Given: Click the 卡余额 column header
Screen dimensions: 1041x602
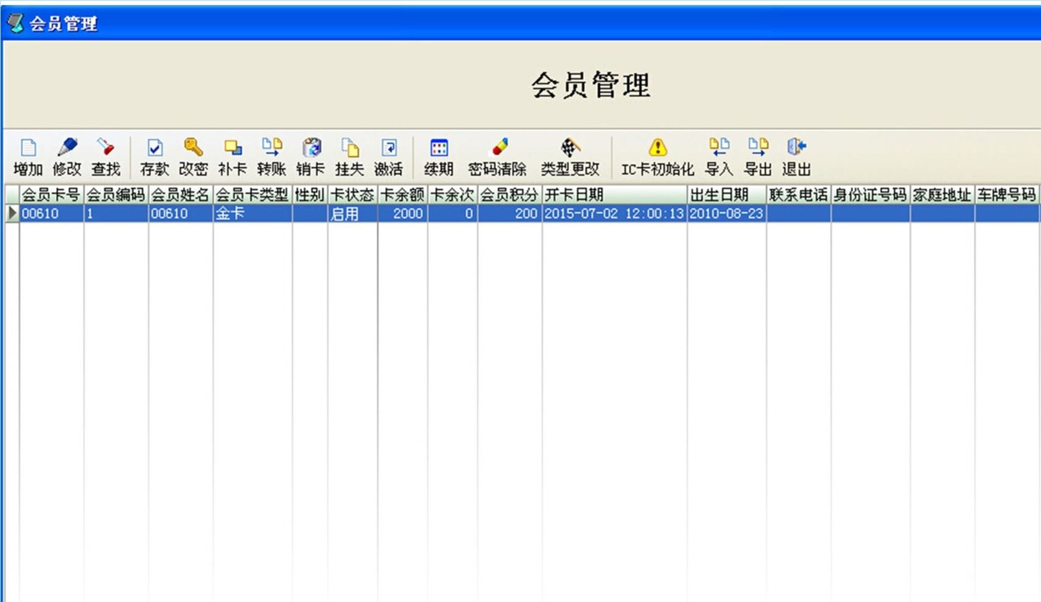Looking at the screenshot, I should (402, 195).
